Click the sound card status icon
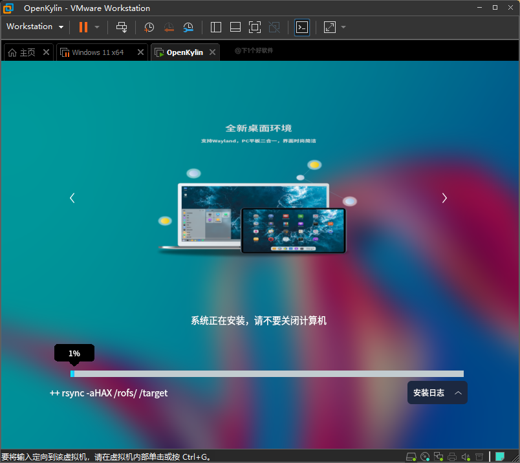 tap(466, 457)
